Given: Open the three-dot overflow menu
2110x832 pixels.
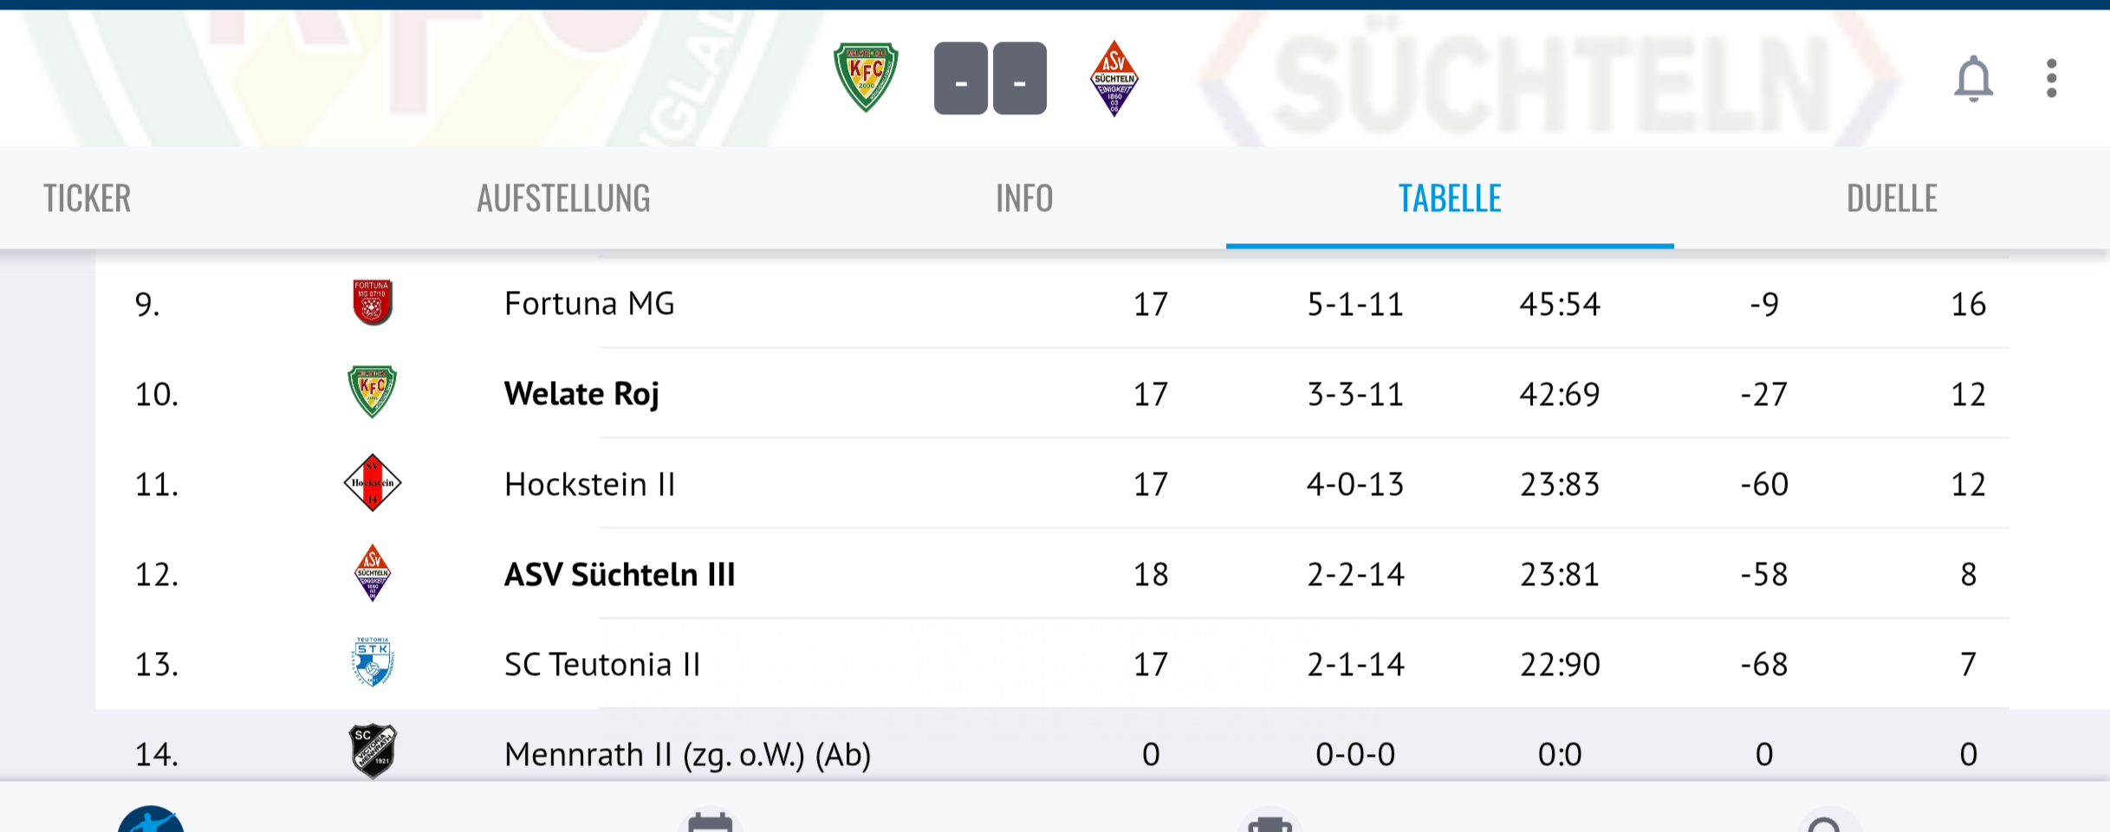Looking at the screenshot, I should (2051, 79).
